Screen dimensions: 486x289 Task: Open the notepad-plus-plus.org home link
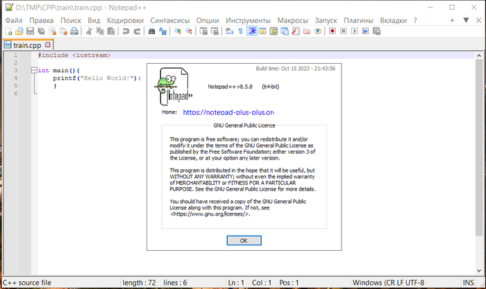pos(228,112)
